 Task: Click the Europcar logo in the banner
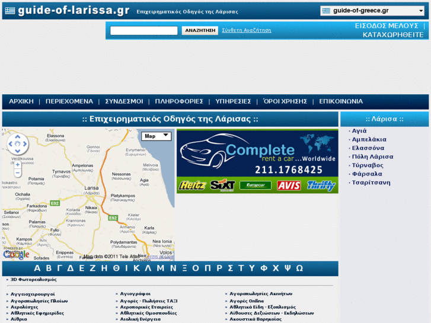coord(256,186)
